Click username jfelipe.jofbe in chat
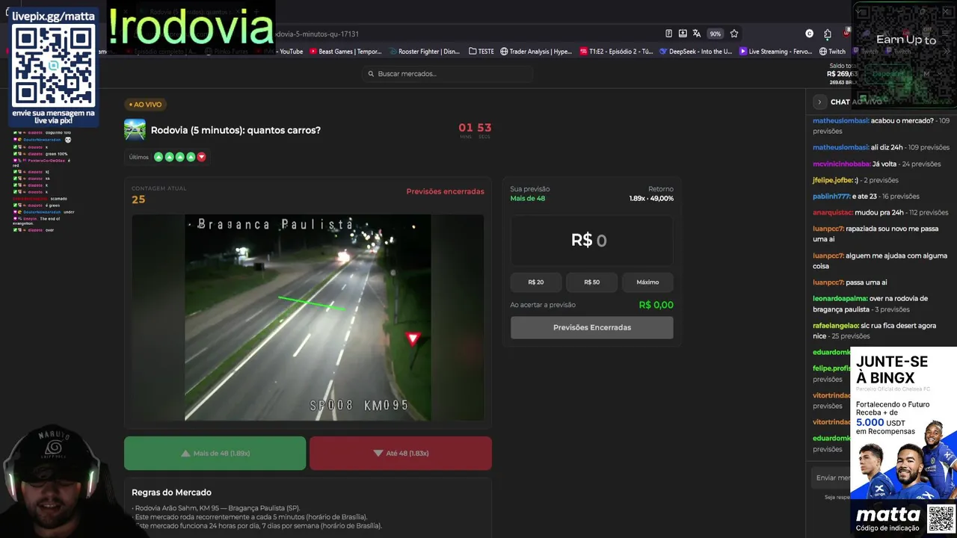 (834, 180)
